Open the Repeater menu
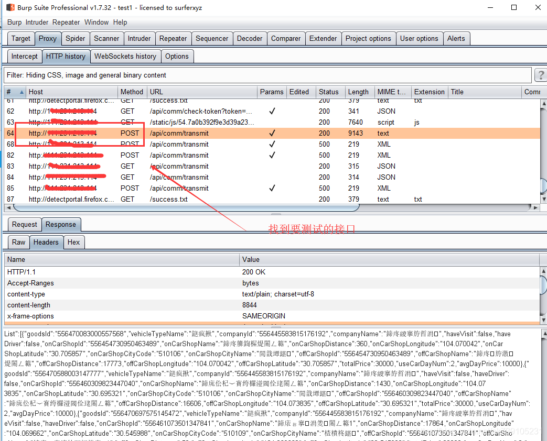 coord(66,23)
